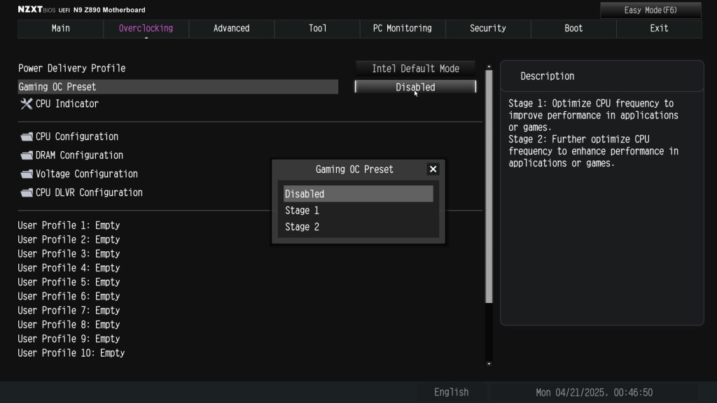The width and height of the screenshot is (717, 403).
Task: Select User Profile 5: Empty
Action: (x=69, y=282)
